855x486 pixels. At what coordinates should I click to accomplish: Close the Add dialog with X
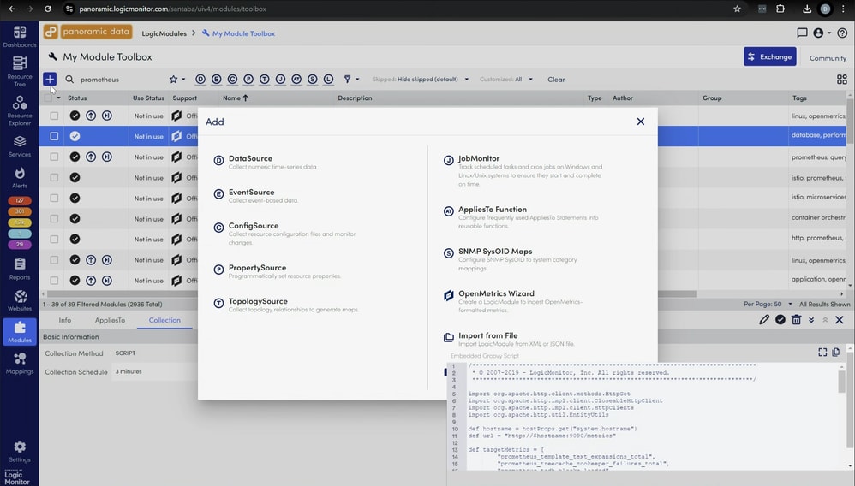641,121
